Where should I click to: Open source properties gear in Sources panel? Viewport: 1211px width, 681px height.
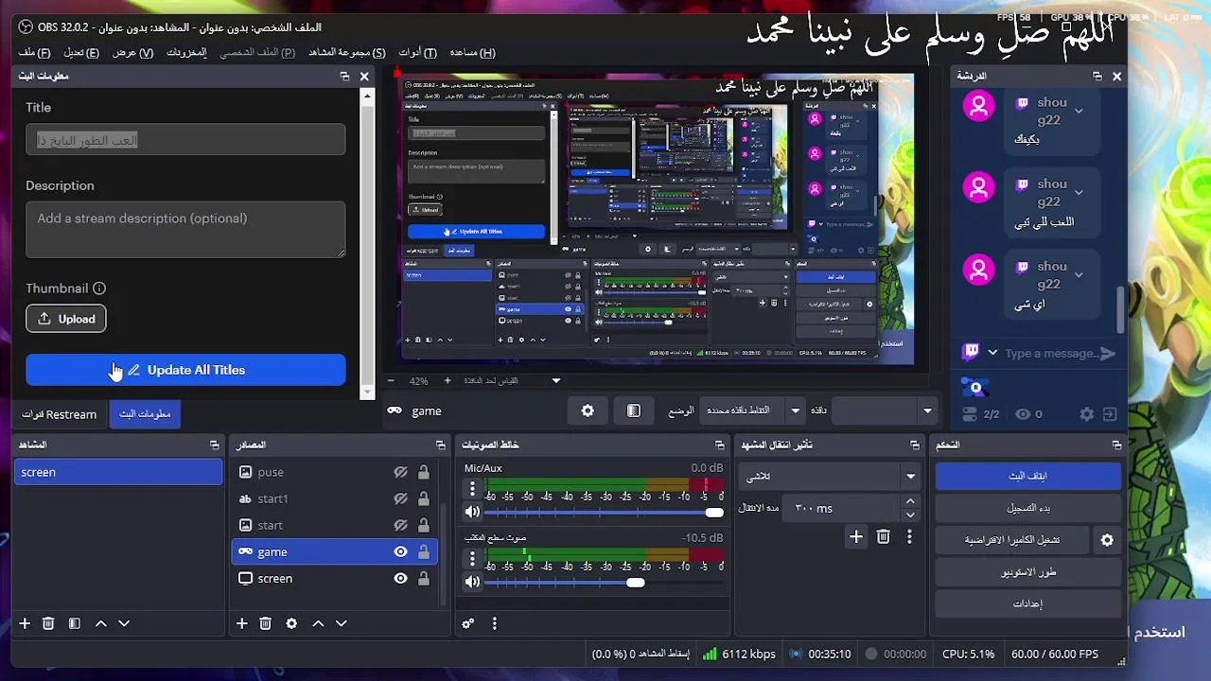click(x=291, y=623)
